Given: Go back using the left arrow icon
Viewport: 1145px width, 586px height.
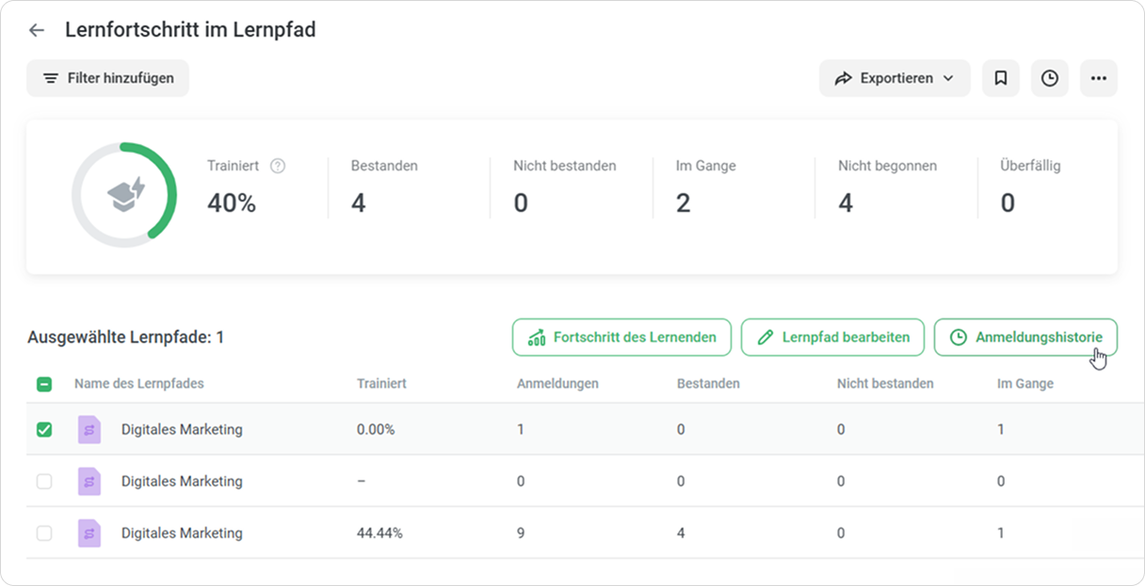Looking at the screenshot, I should click(37, 30).
